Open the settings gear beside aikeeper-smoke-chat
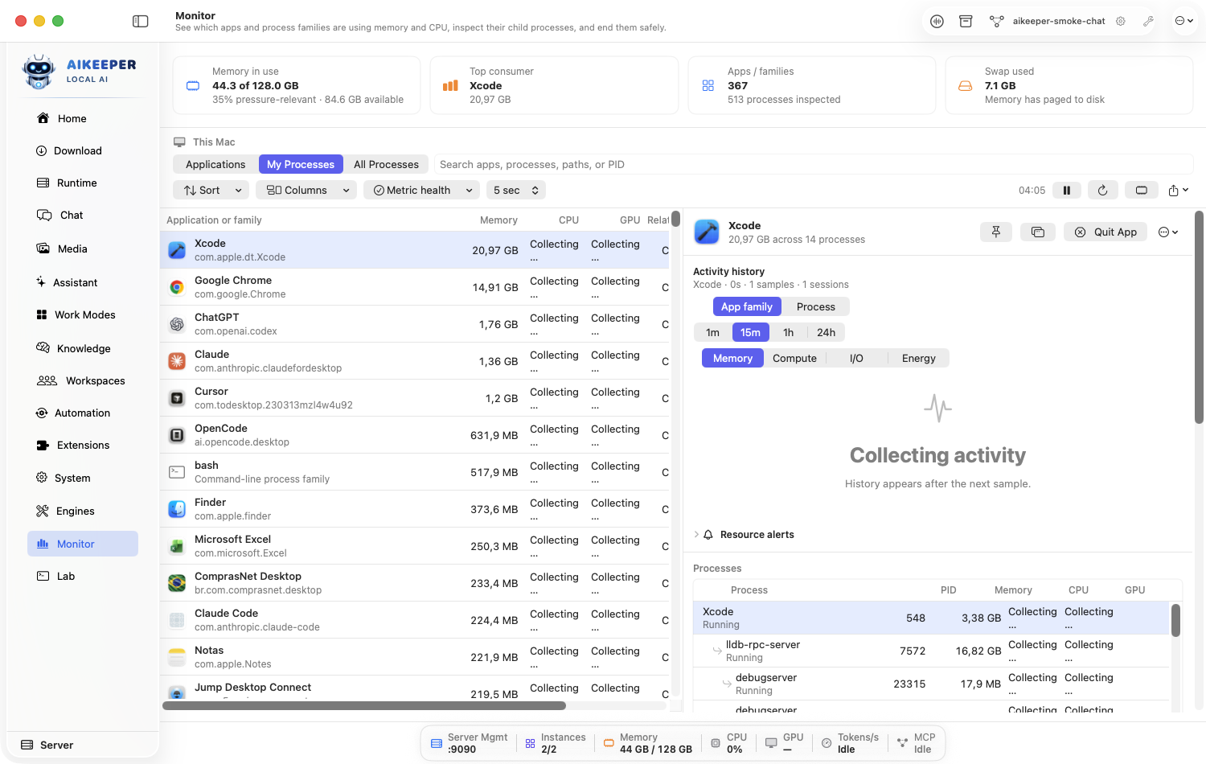 [1120, 21]
